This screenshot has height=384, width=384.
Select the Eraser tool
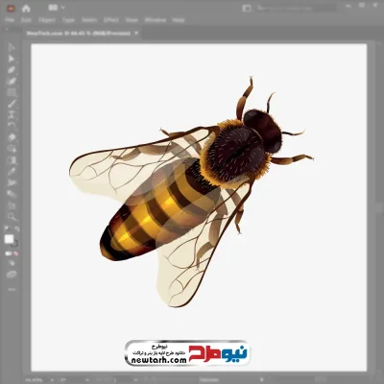12,137
